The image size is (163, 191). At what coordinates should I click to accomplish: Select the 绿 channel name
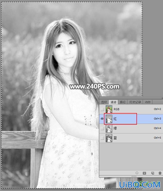[x=115, y=128]
